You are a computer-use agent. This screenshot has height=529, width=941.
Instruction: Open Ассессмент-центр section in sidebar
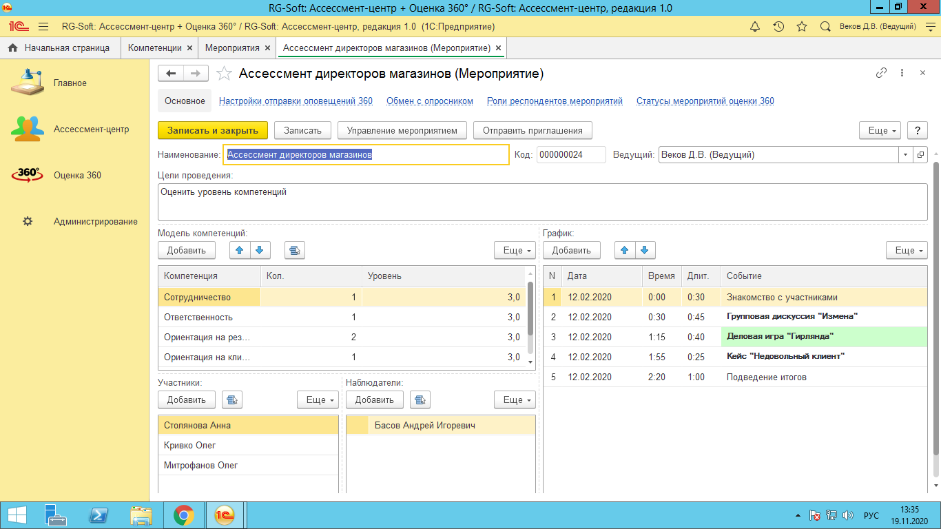[74, 129]
